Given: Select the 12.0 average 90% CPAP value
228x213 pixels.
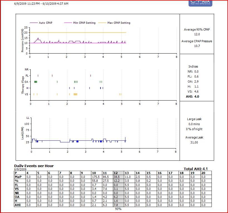Looking at the screenshot, I should coord(197,34).
